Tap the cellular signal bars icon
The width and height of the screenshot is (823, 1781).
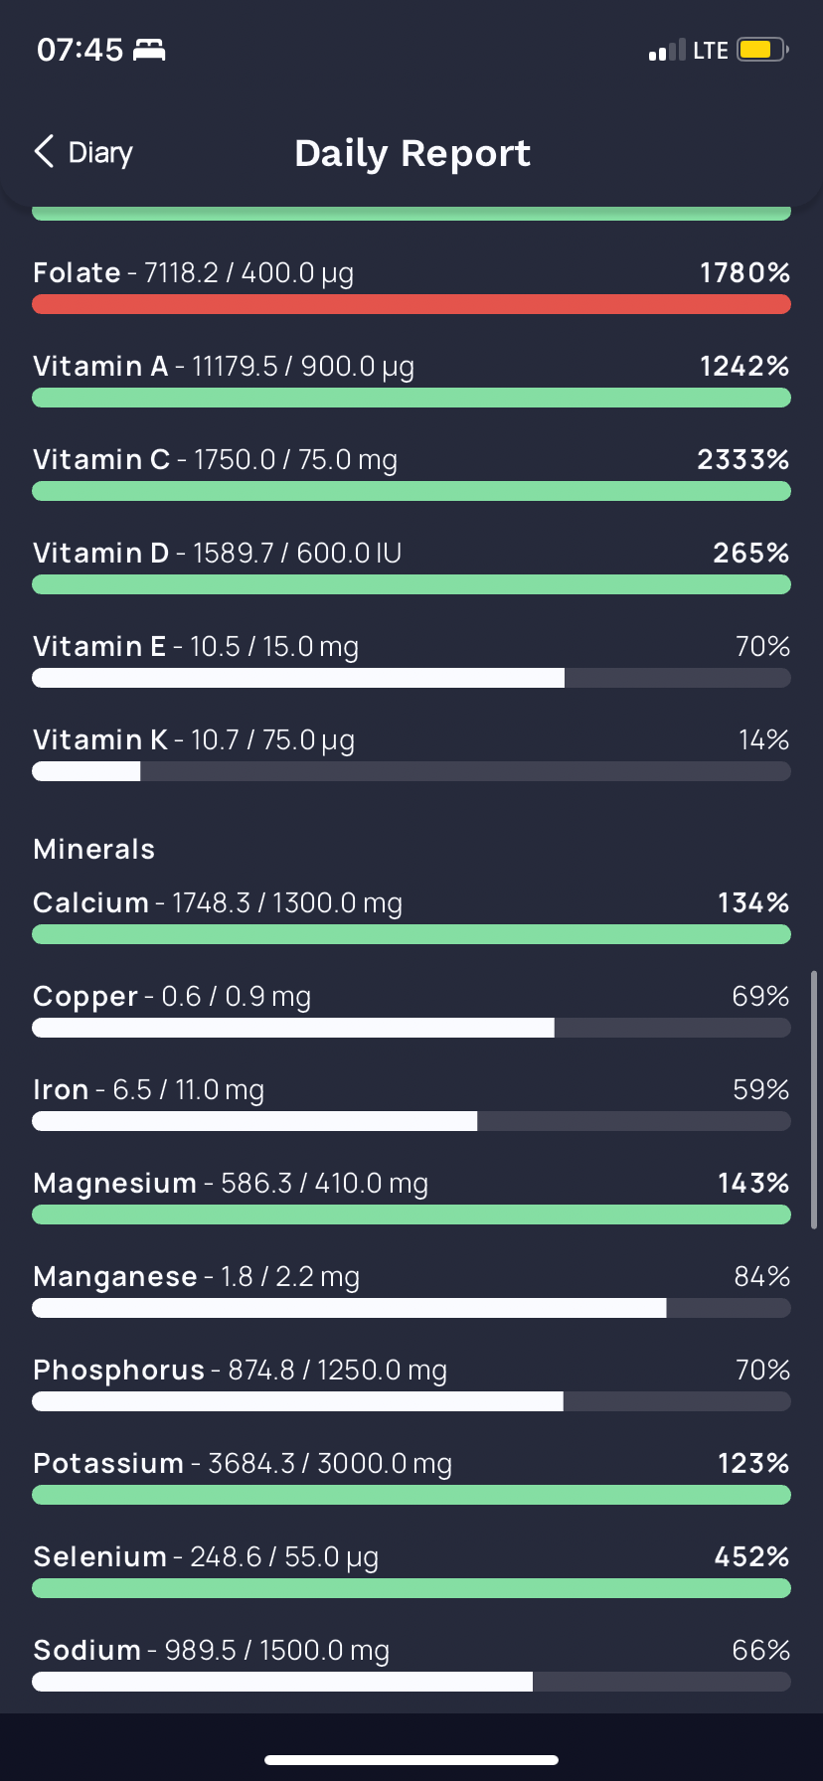pos(667,51)
